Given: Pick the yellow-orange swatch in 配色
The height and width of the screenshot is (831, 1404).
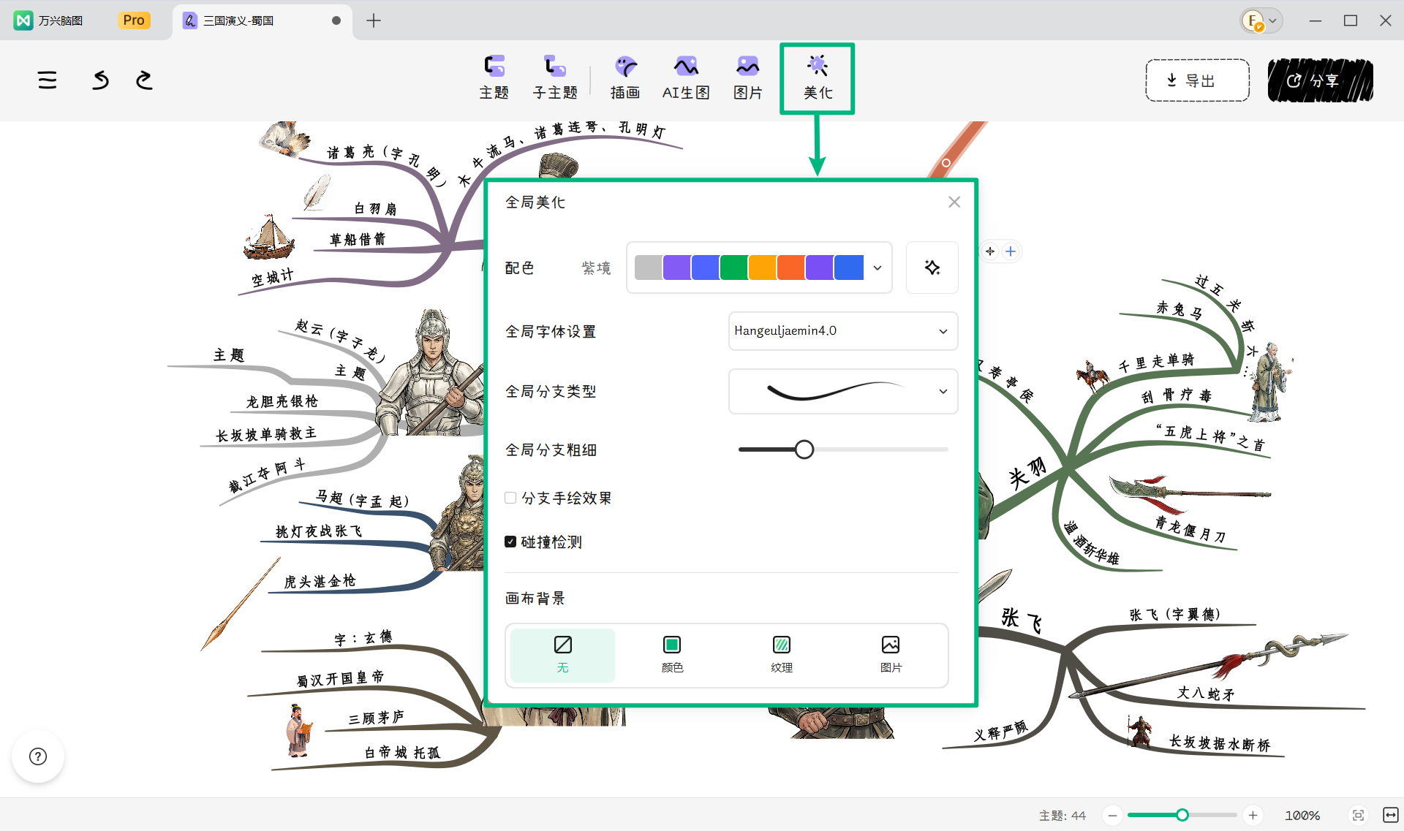Looking at the screenshot, I should click(x=762, y=267).
